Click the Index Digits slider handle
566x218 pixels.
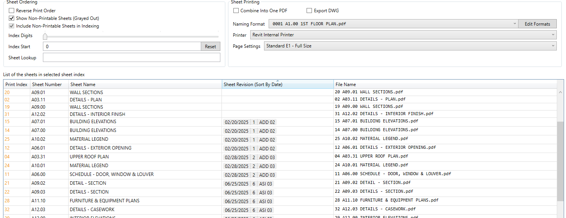(x=45, y=36)
